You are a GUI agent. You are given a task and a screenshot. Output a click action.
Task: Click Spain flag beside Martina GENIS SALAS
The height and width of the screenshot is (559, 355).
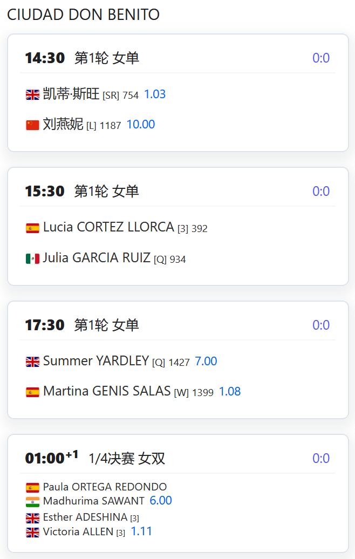pyautogui.click(x=32, y=392)
